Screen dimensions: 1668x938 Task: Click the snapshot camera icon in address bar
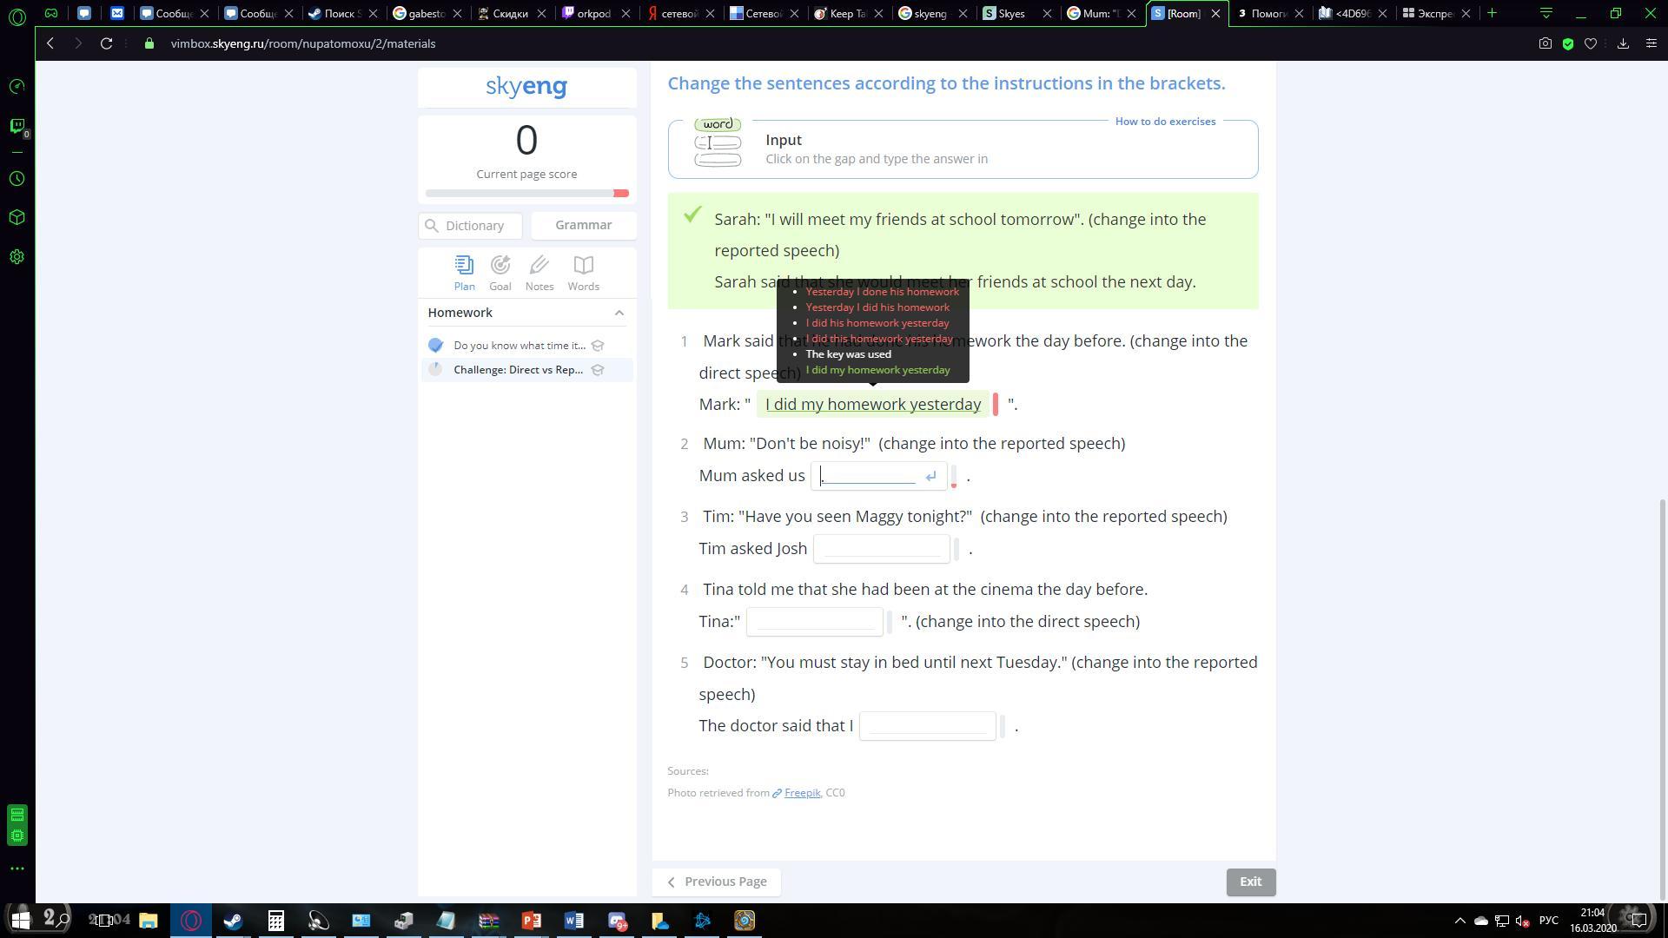click(1545, 43)
